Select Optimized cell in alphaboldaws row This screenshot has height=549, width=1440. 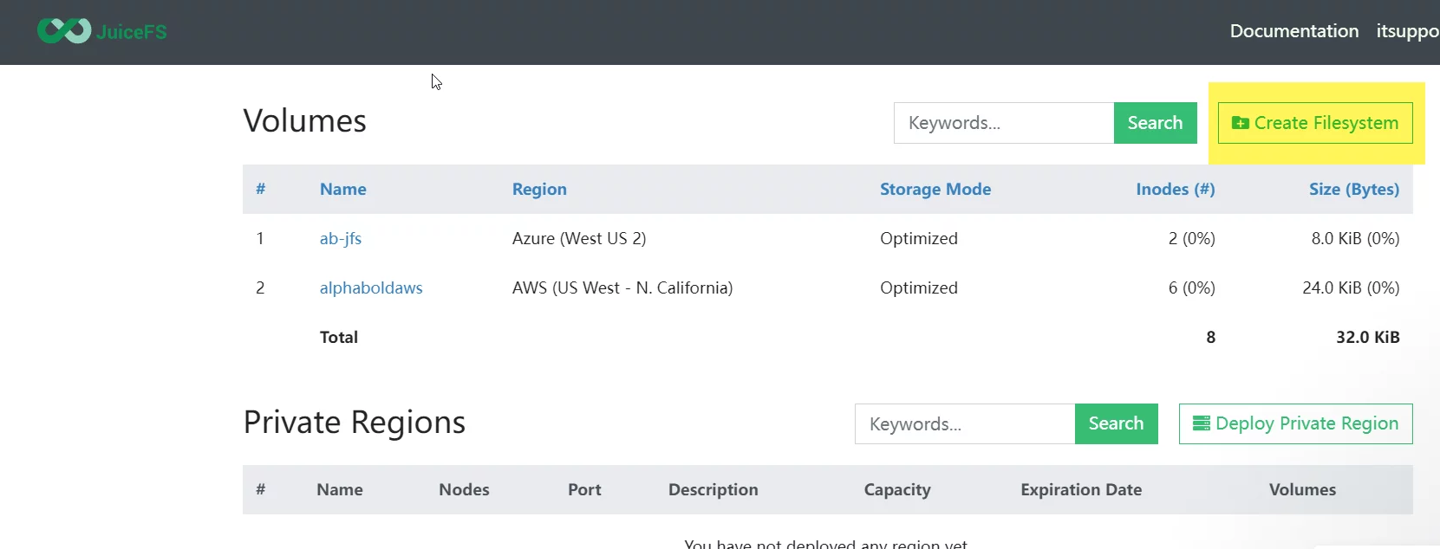coord(918,287)
